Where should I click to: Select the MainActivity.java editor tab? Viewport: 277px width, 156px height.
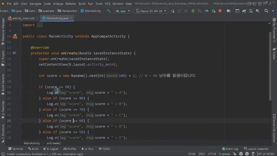[x=57, y=18]
